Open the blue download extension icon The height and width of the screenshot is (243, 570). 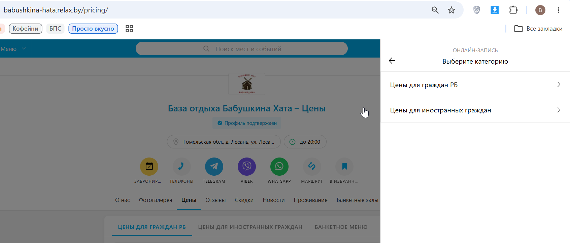click(495, 10)
